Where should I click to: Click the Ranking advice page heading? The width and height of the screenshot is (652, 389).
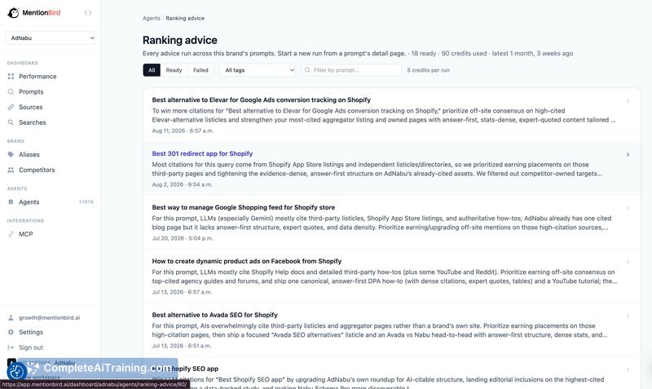tap(179, 40)
